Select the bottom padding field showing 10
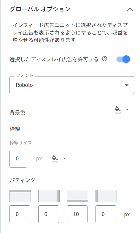 [77, 214]
